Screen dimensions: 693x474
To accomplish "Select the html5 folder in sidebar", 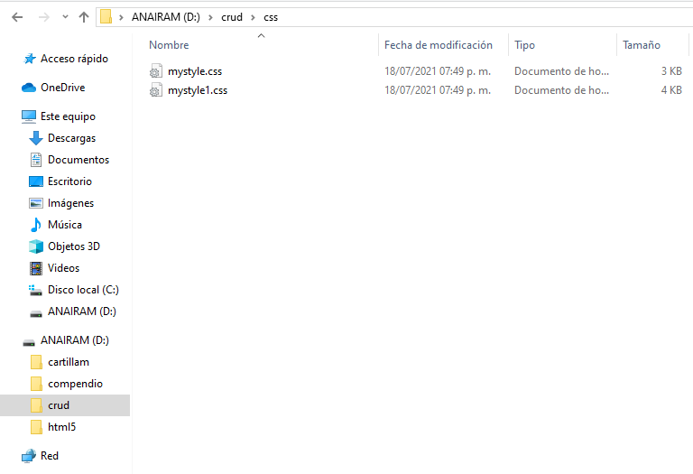I will coord(61,427).
